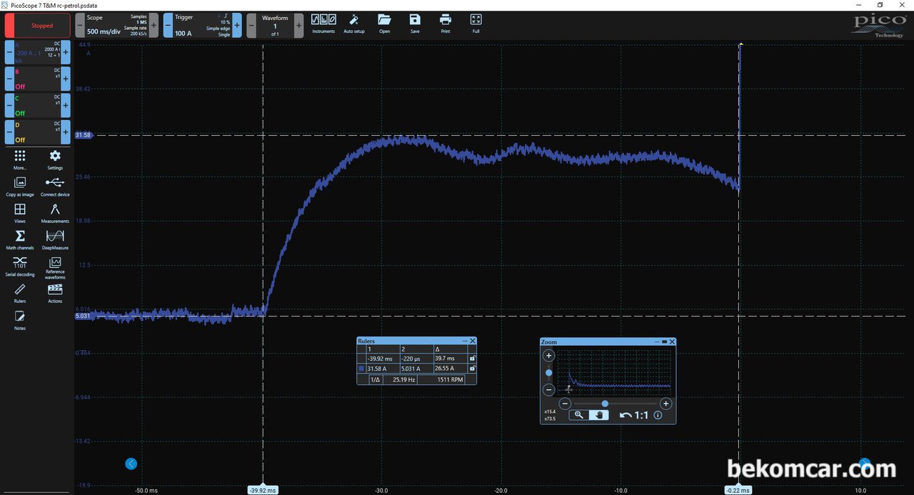Close the Rulers panel
Screen dimensions: 914x495
(x=473, y=341)
